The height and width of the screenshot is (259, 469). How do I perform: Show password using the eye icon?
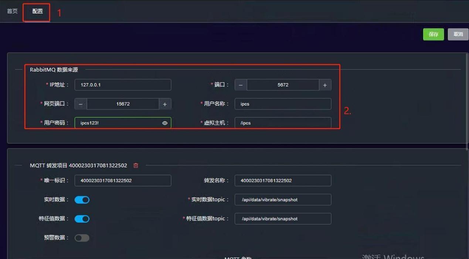tap(165, 123)
